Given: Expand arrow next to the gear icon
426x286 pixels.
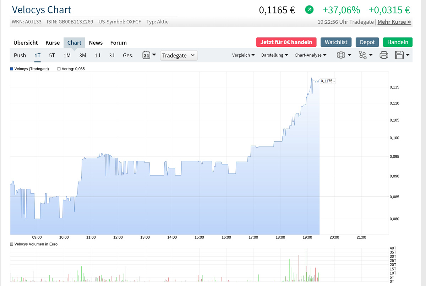Looking at the screenshot, I should (349, 55).
